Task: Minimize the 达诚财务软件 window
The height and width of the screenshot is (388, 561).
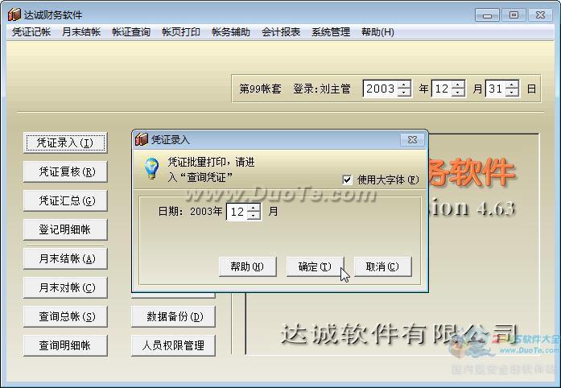Action: [x=487, y=15]
